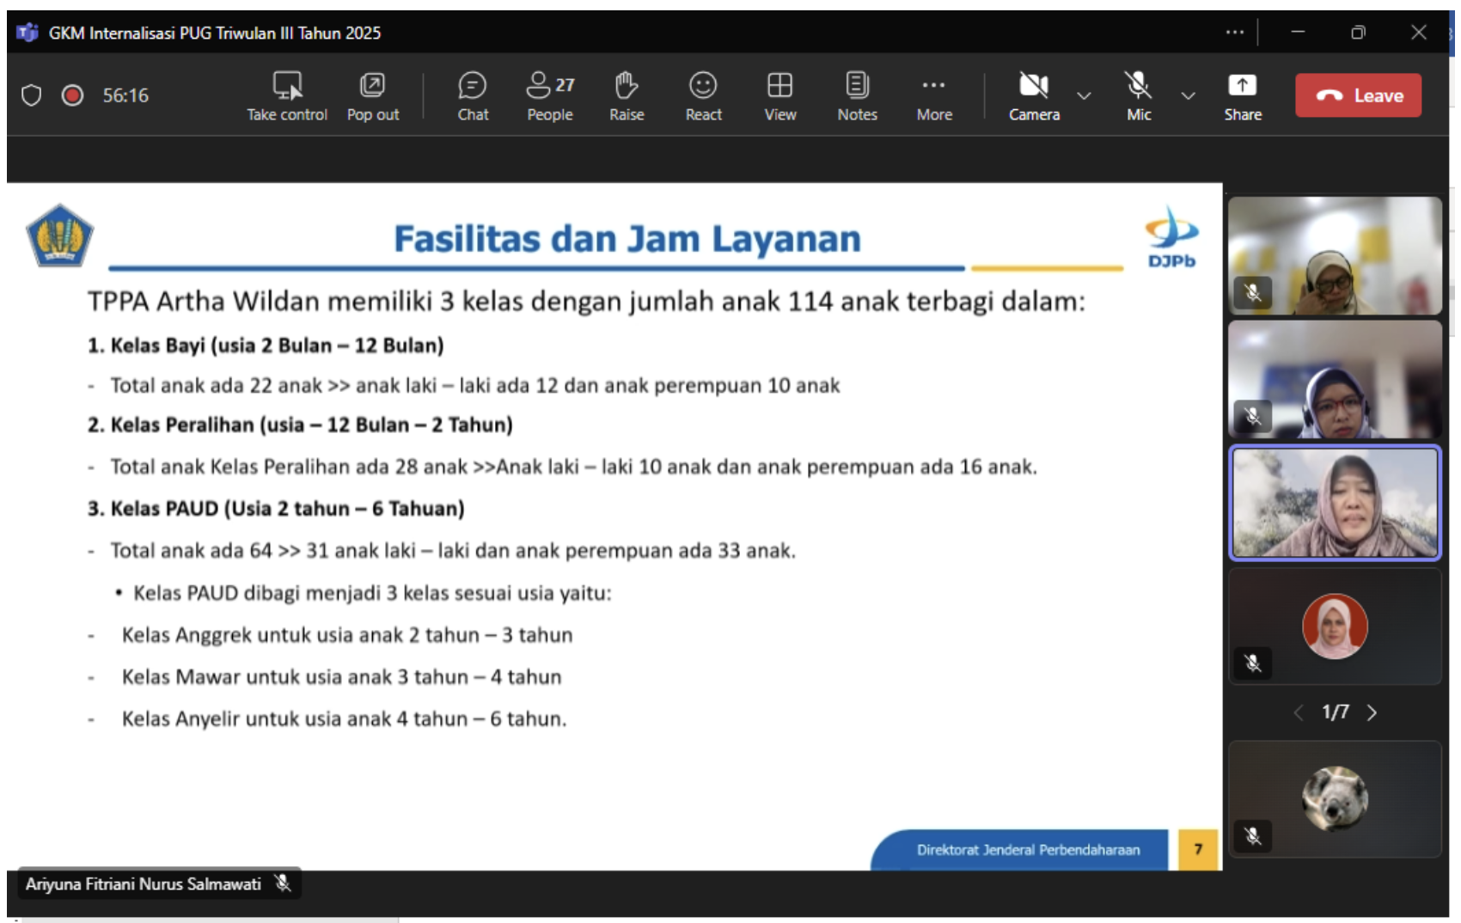Open meeting Notes
The width and height of the screenshot is (1461, 923).
[x=857, y=95]
